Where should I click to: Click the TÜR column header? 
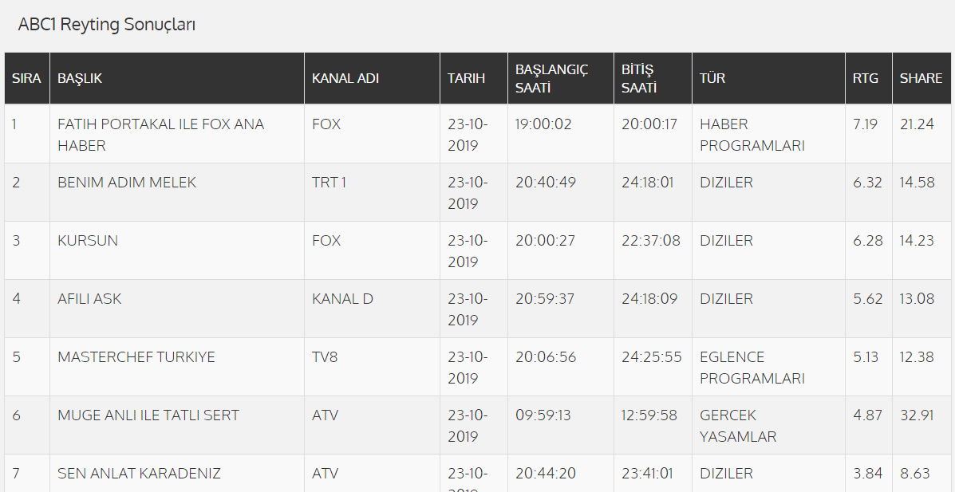pyautogui.click(x=712, y=78)
